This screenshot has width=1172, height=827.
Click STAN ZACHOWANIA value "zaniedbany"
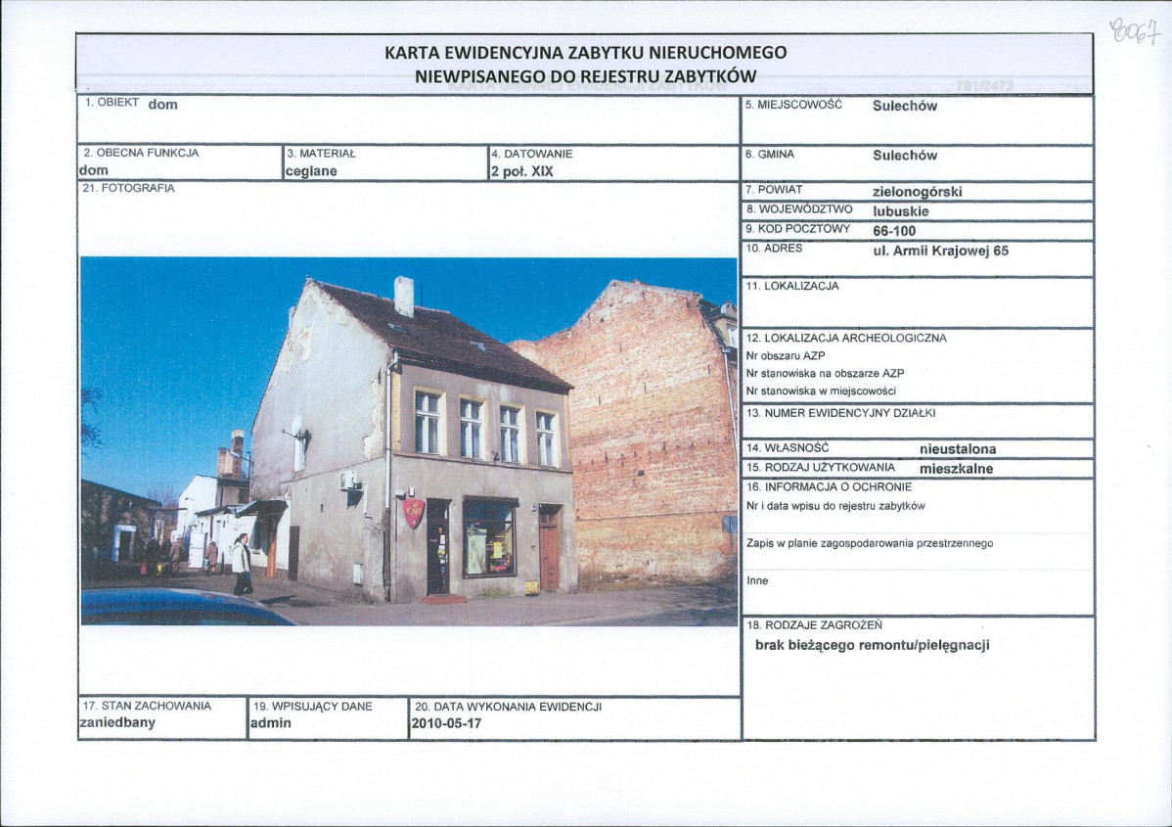click(116, 724)
